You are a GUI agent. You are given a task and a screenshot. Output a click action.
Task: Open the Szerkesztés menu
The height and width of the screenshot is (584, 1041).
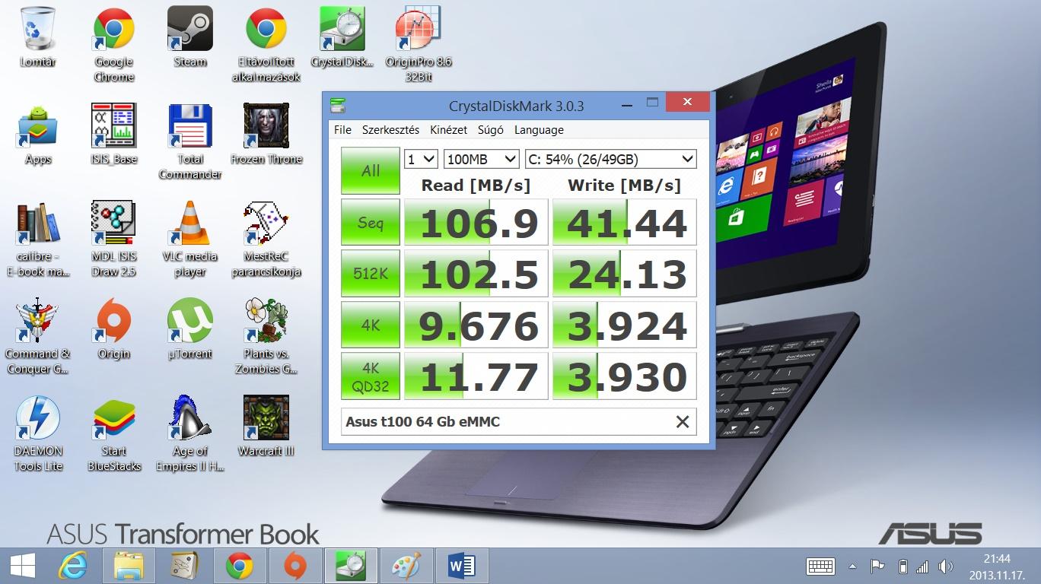390,130
